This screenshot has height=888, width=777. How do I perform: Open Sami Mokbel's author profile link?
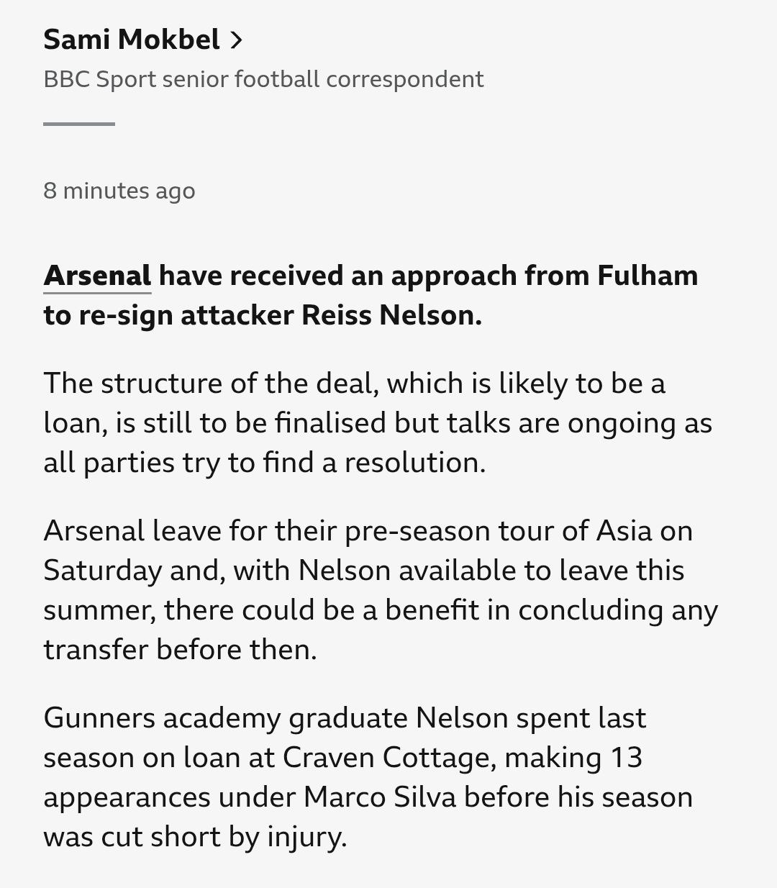coord(132,40)
